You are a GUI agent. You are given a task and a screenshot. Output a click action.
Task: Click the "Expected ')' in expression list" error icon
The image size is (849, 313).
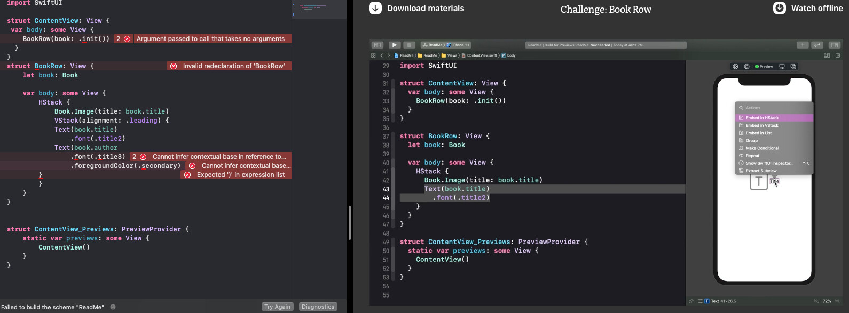coord(187,175)
